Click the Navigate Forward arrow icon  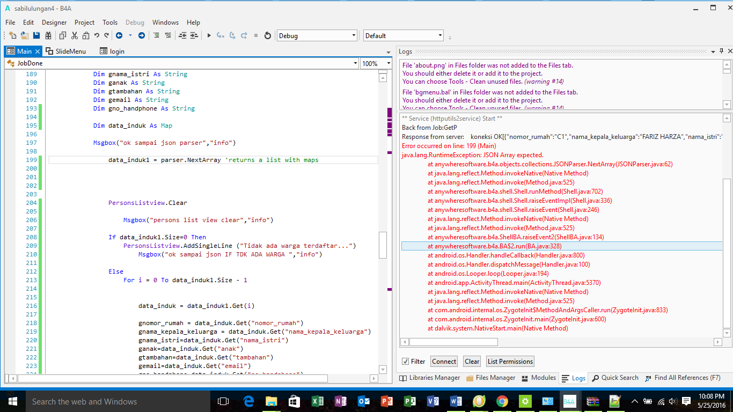coord(142,35)
